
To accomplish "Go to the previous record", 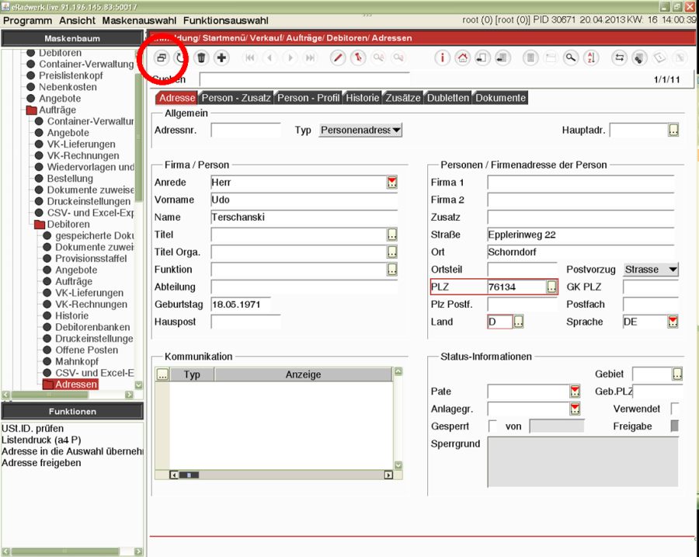I will click(270, 58).
